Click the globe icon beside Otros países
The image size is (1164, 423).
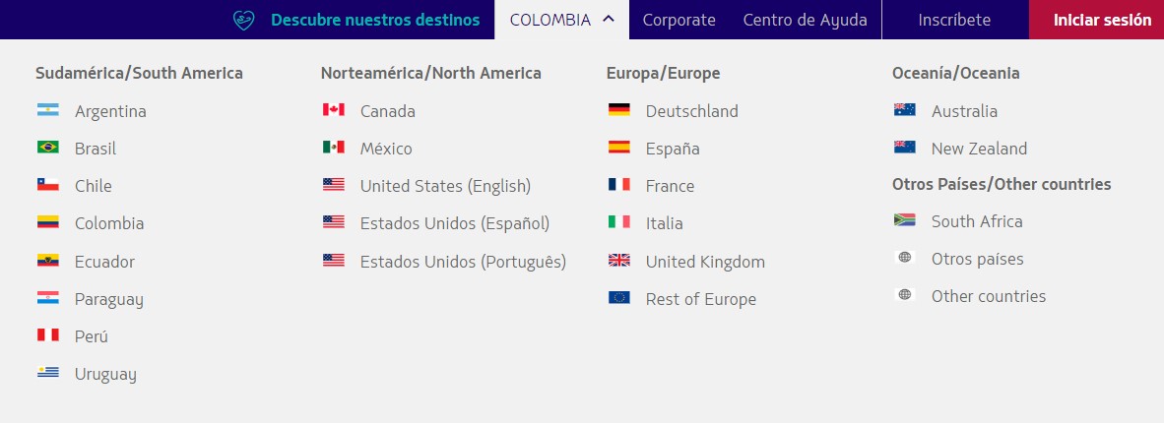[904, 258]
